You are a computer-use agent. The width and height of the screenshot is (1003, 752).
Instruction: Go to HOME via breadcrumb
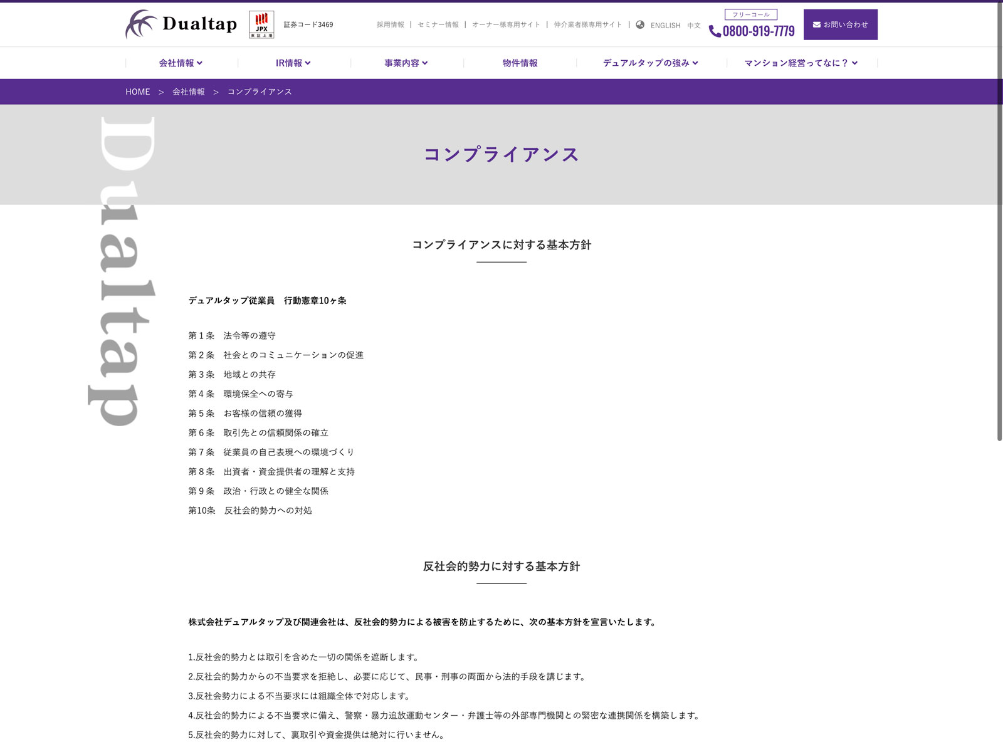tap(138, 92)
